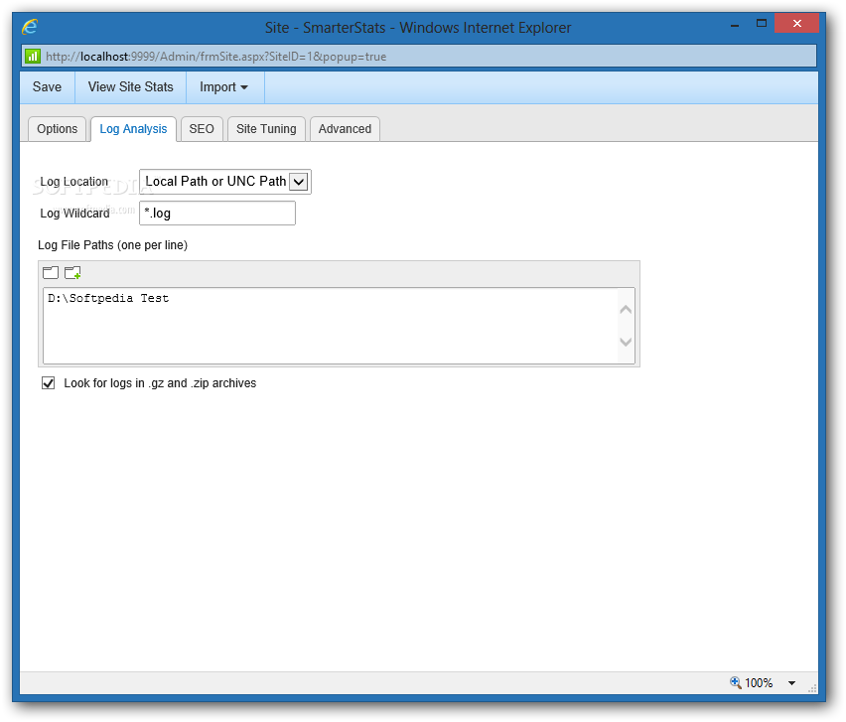The image size is (846, 722).
Task: Click the address bar URL
Action: [215, 57]
